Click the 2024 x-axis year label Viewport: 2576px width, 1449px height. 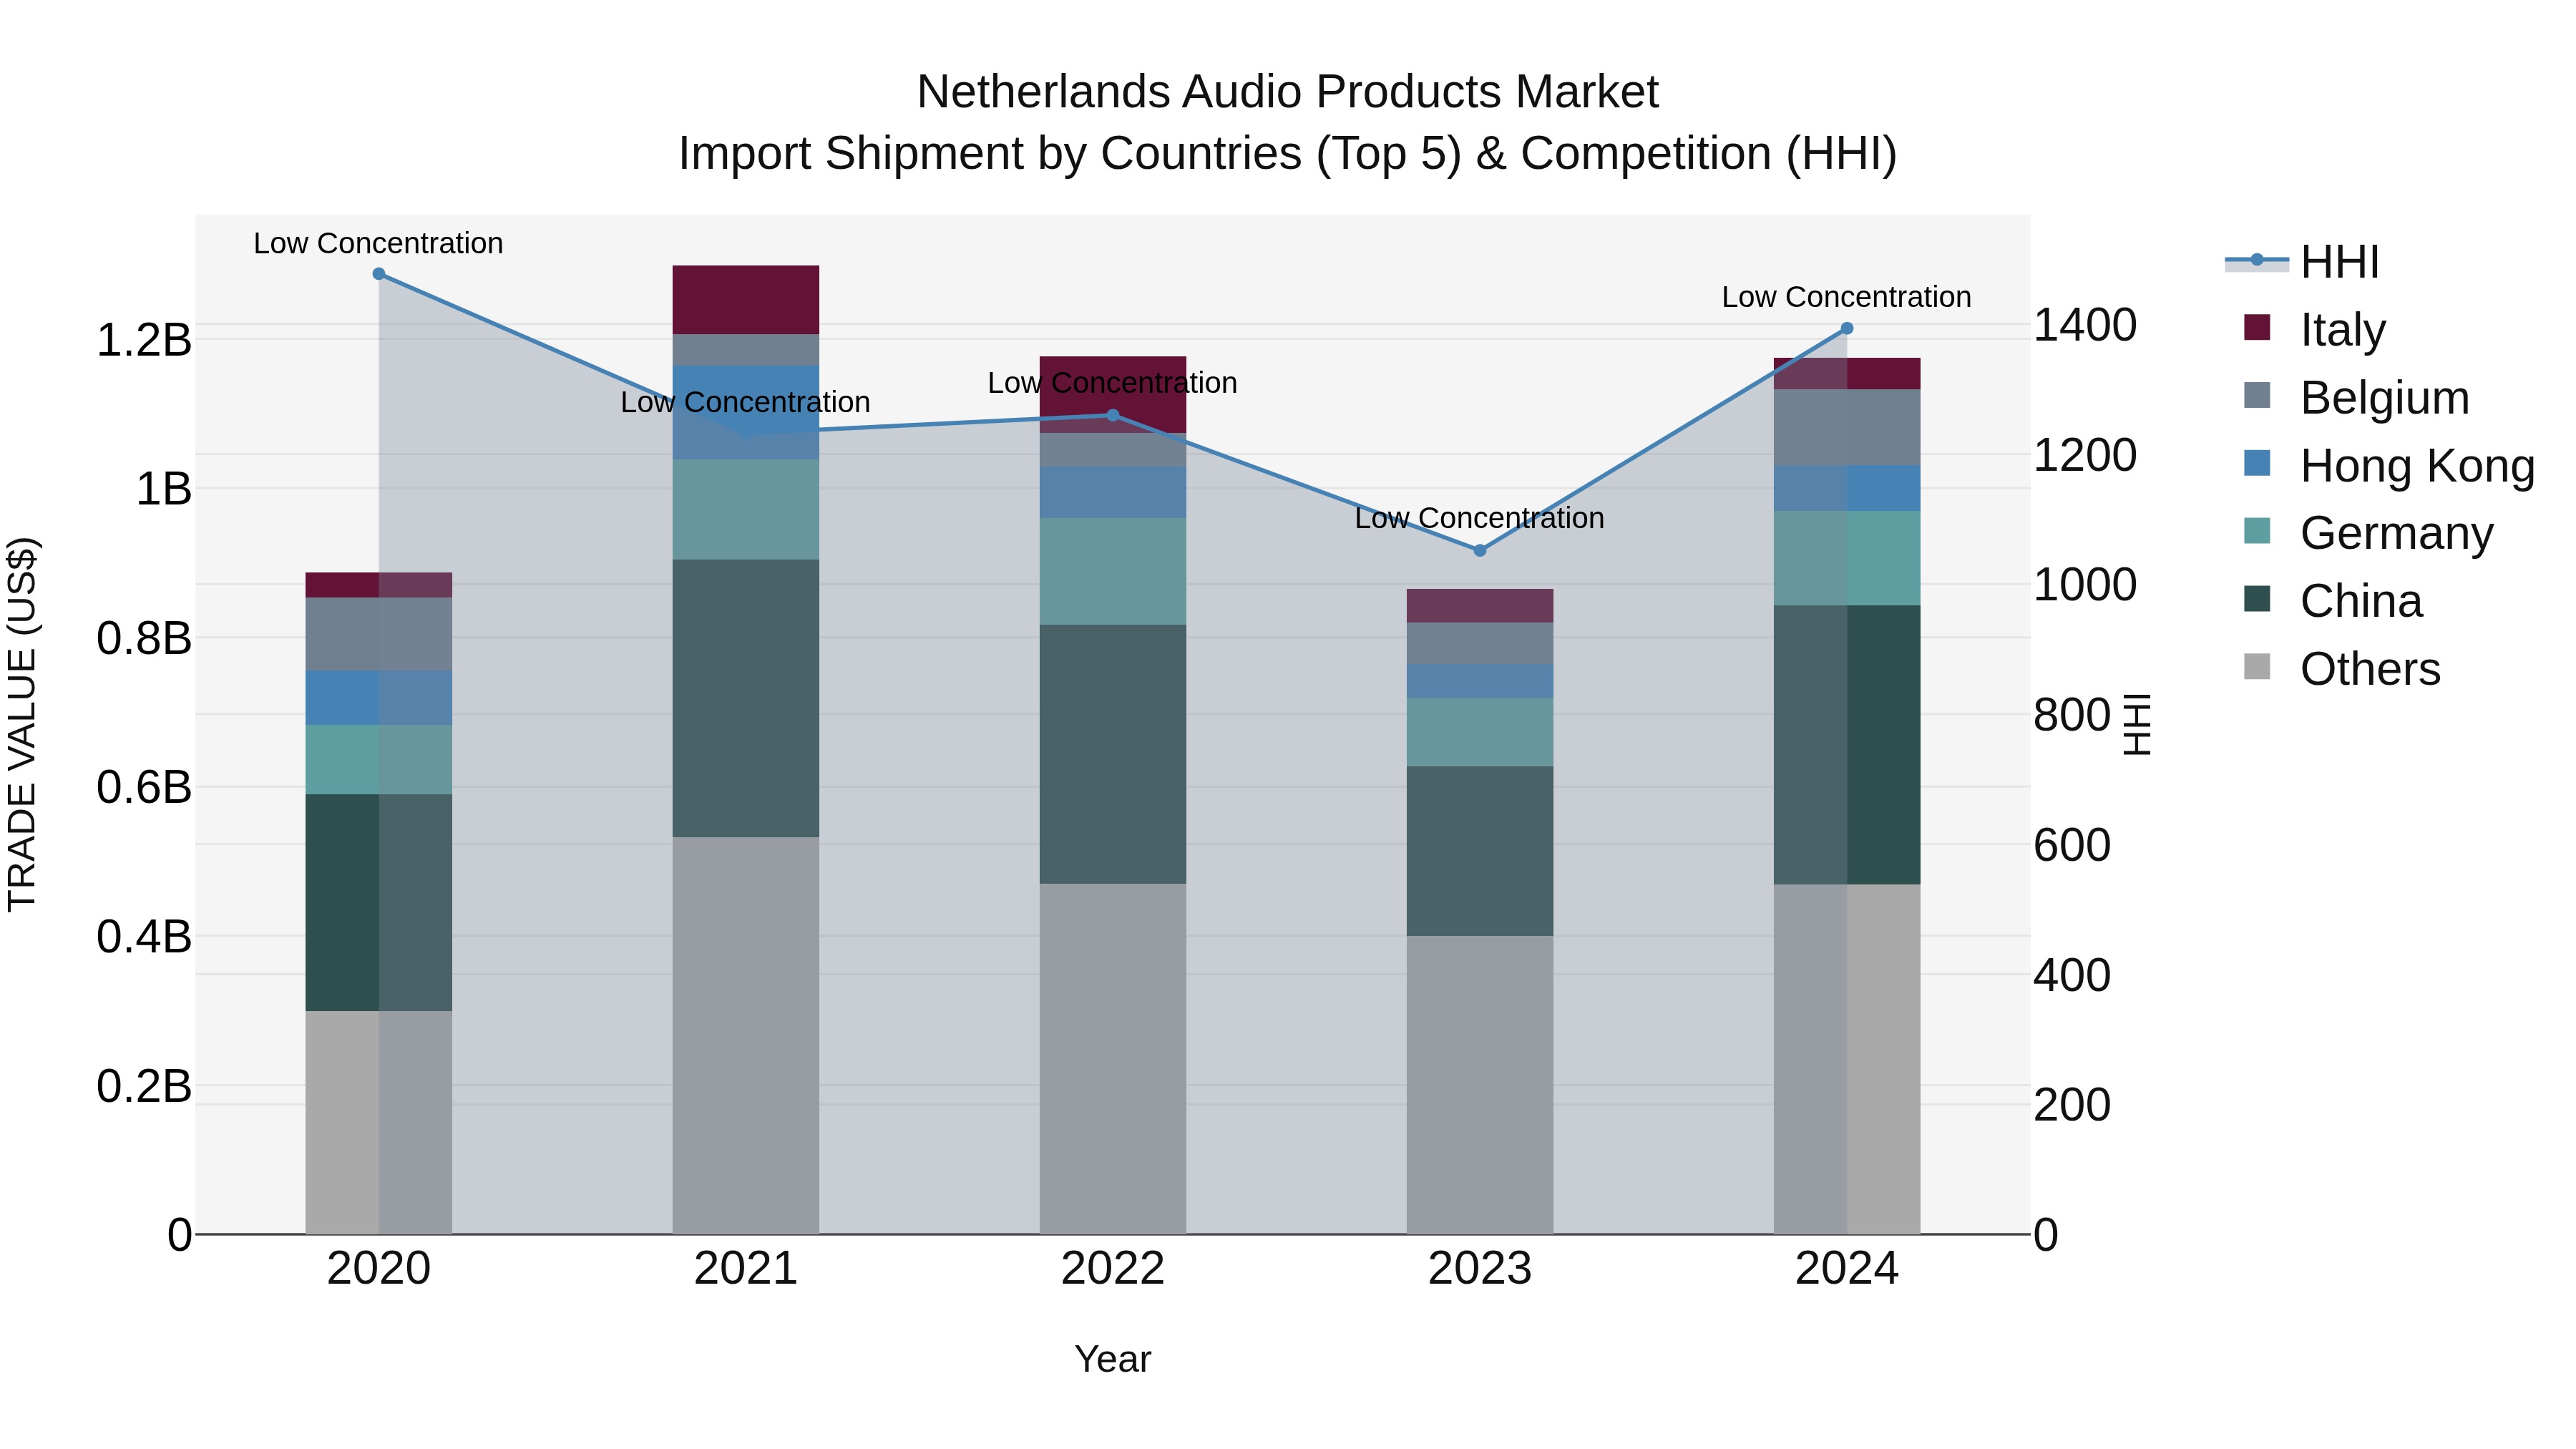tap(1847, 1269)
